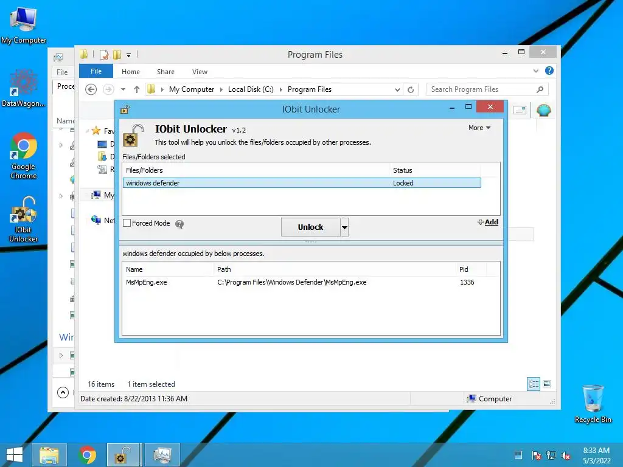Click the muted volume tray icon

[566, 455]
